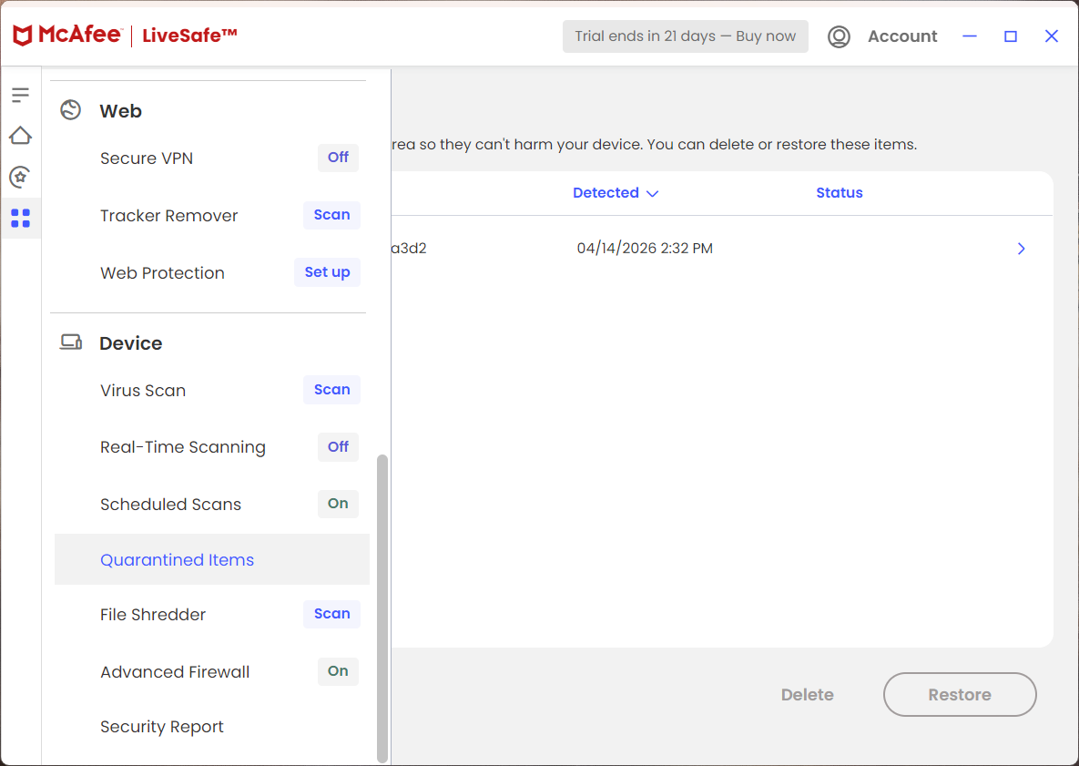Image resolution: width=1079 pixels, height=766 pixels.
Task: Select Quarantined Items menu entry
Action: tap(212, 559)
